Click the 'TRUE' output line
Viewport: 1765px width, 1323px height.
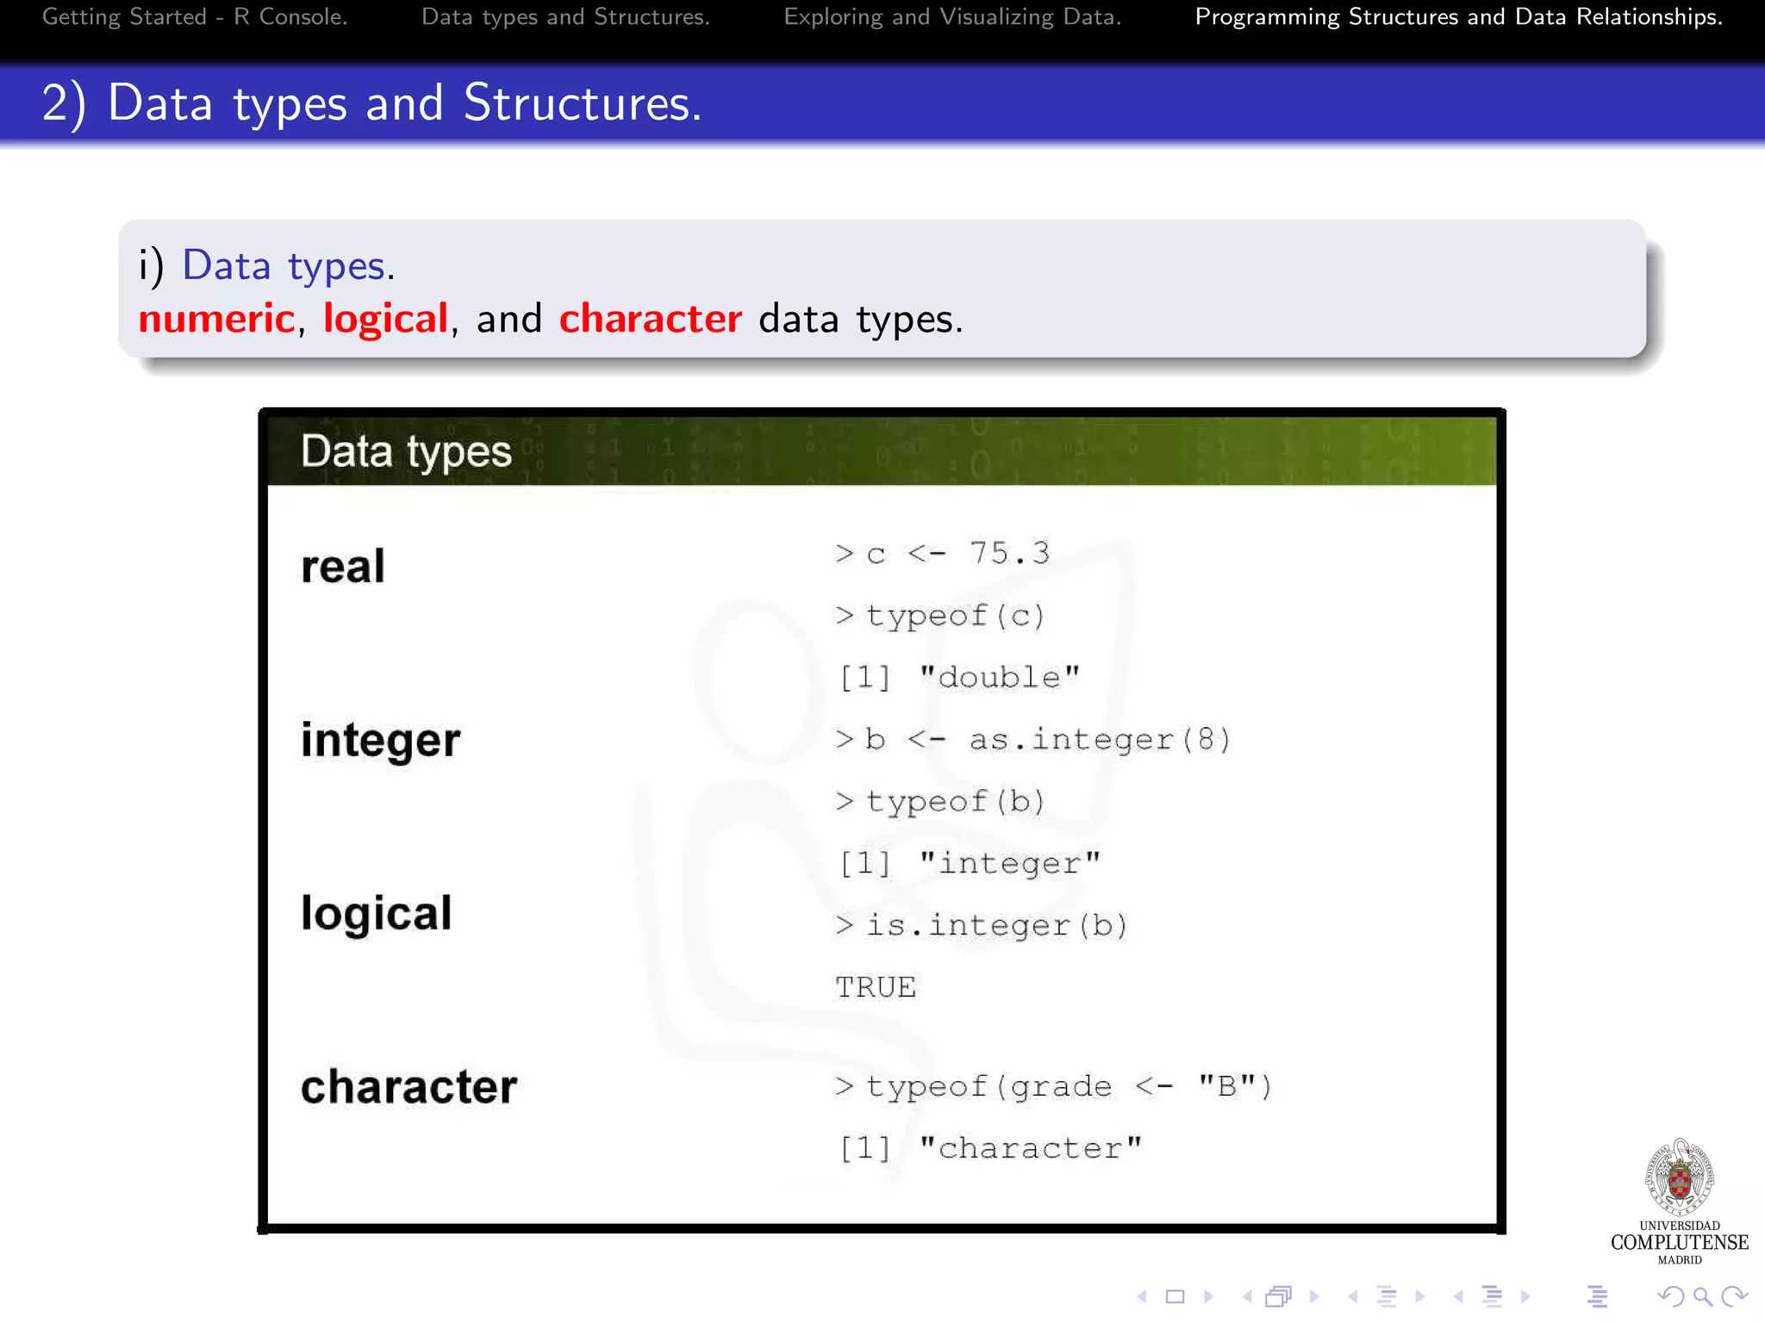(876, 987)
